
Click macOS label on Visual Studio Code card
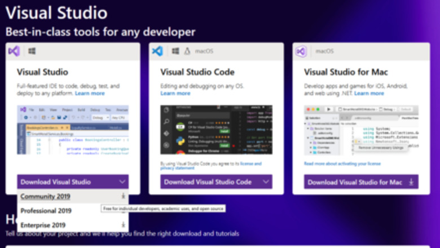[x=204, y=51]
